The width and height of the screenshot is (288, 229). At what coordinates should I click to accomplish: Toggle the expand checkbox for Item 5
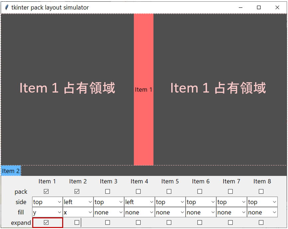click(x=169, y=223)
